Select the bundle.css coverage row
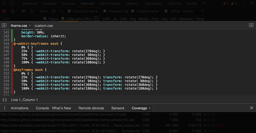 [128, 131]
